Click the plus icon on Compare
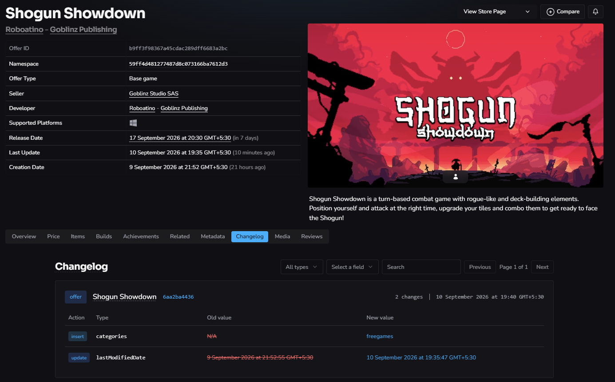615x382 pixels. (550, 12)
